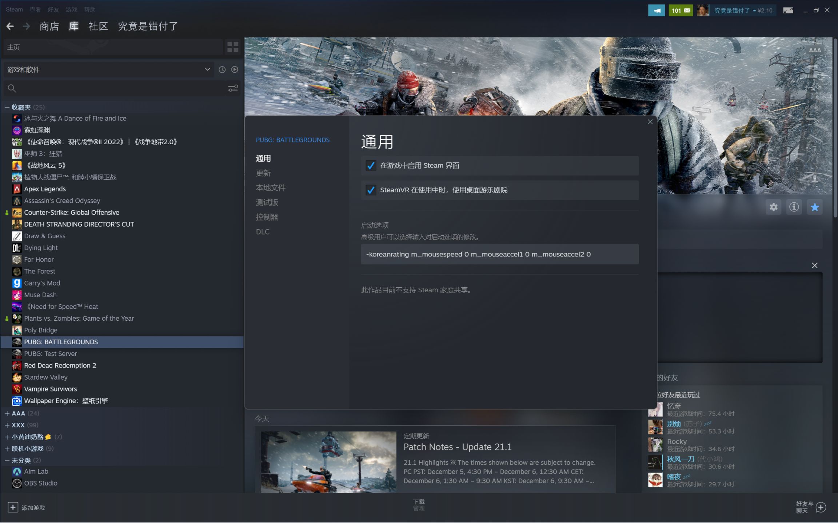Image resolution: width=838 pixels, height=523 pixels.
Task: Open the 101 inbox messages icon
Action: (681, 10)
